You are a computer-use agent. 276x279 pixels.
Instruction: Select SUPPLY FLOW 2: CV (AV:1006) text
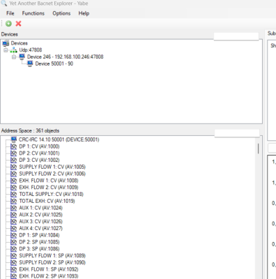tap(52, 174)
